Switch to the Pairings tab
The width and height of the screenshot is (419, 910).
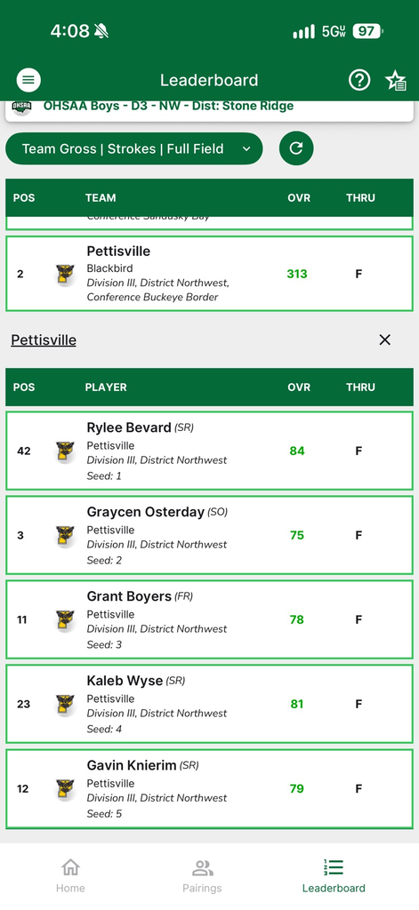point(202,875)
